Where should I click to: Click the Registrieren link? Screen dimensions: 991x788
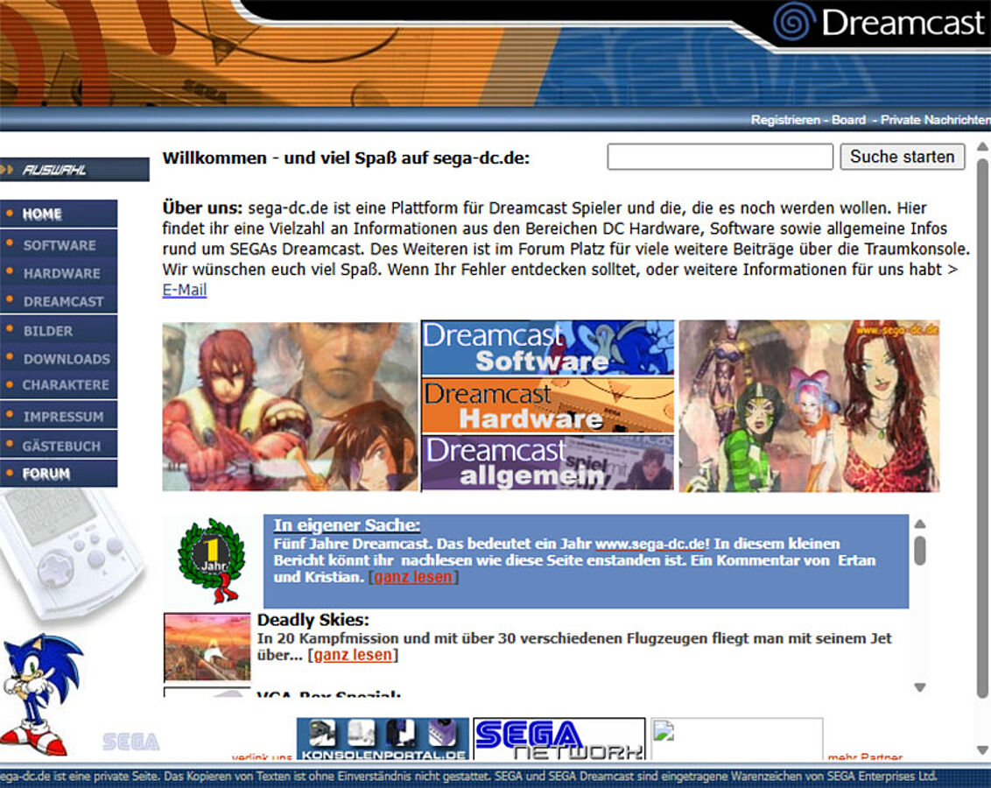click(x=785, y=119)
